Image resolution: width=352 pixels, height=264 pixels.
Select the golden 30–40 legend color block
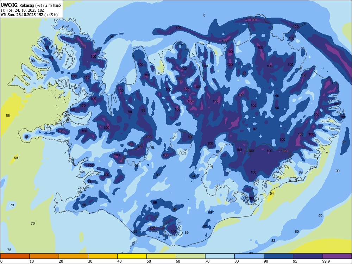pyautogui.click(x=103, y=256)
